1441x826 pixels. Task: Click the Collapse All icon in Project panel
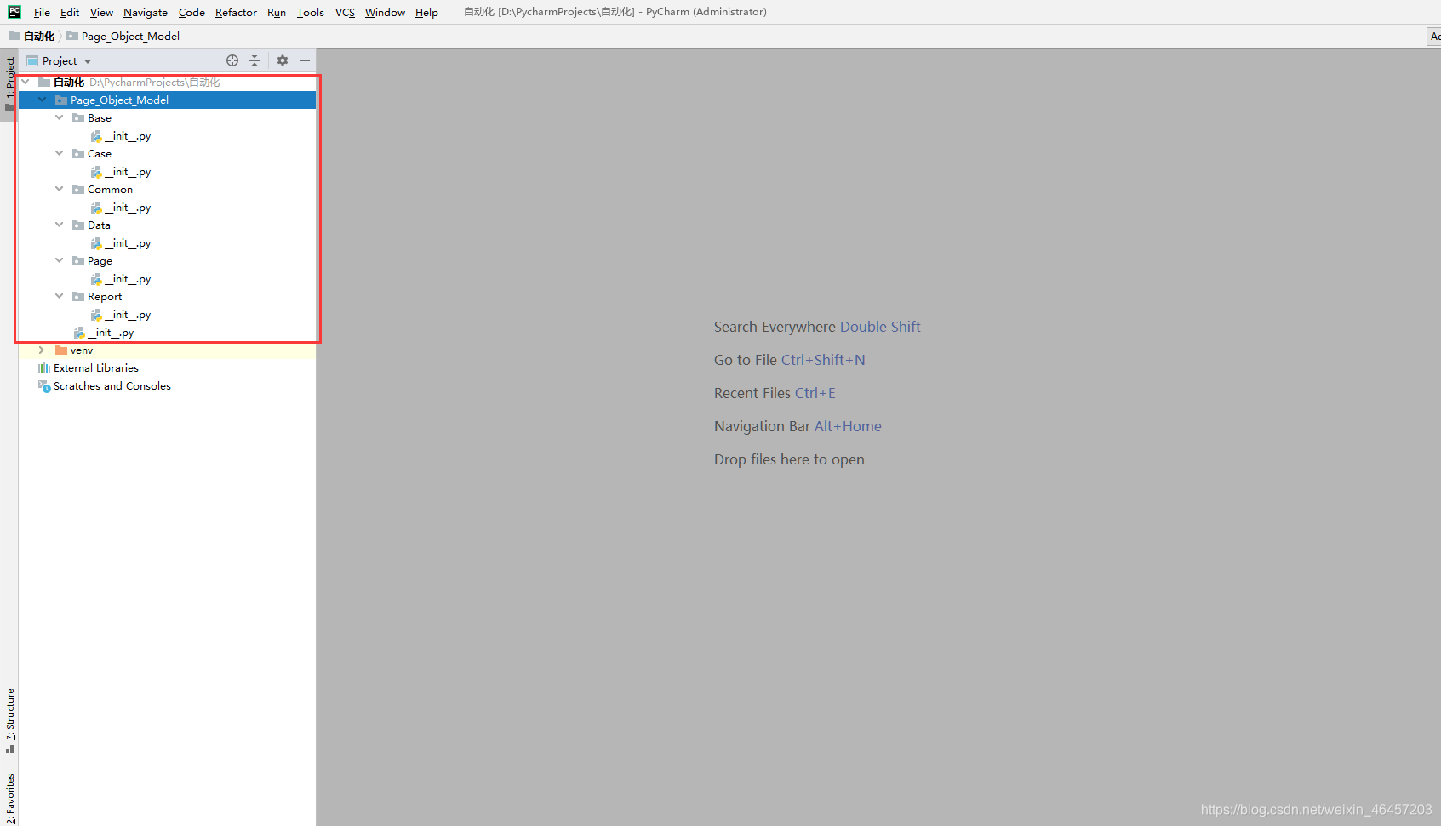254,60
